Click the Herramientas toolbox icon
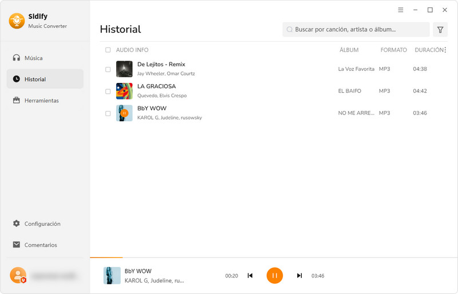This screenshot has height=294, width=458. pyautogui.click(x=17, y=100)
